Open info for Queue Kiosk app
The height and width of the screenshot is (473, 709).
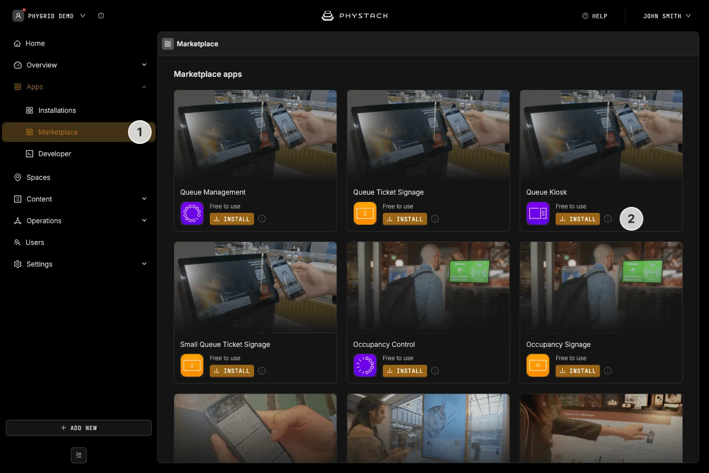[608, 219]
